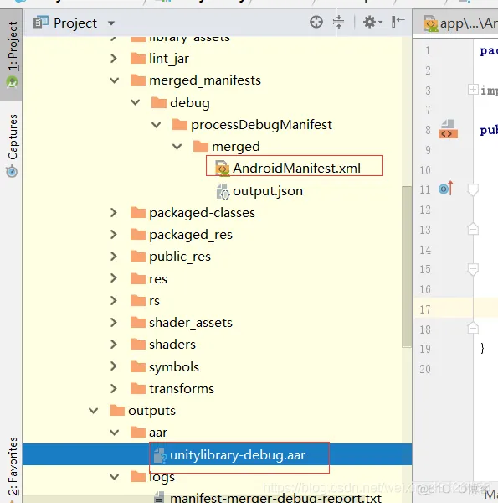Click the output.json file icon
This screenshot has width=498, height=503.
pos(223,191)
